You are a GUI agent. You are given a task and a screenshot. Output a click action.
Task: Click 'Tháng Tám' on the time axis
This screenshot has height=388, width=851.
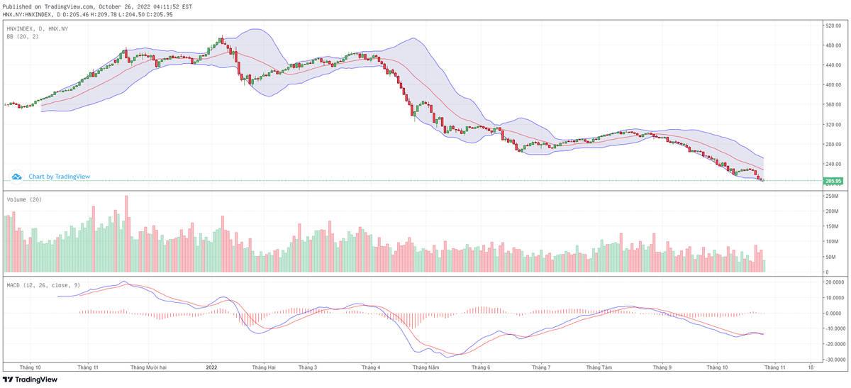pos(599,367)
